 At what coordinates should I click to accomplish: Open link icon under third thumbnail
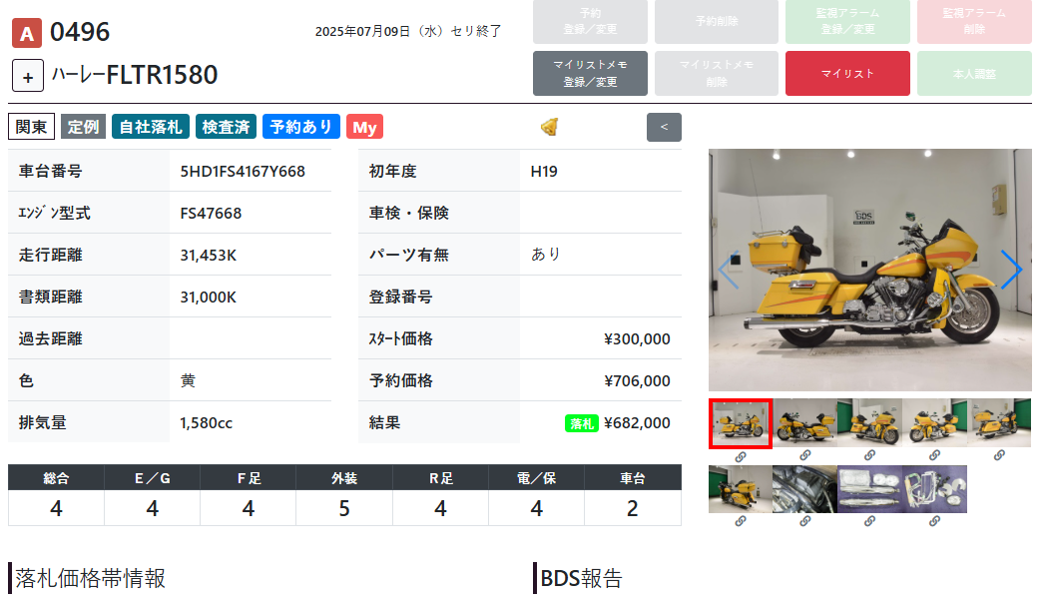pos(869,455)
